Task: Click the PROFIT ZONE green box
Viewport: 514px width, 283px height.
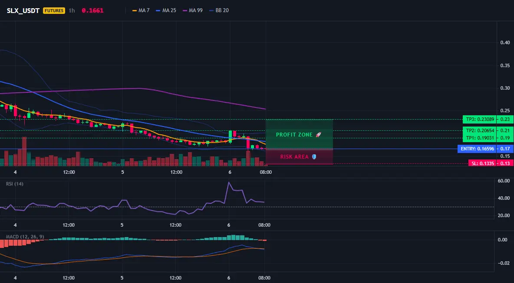Action: tap(299, 134)
